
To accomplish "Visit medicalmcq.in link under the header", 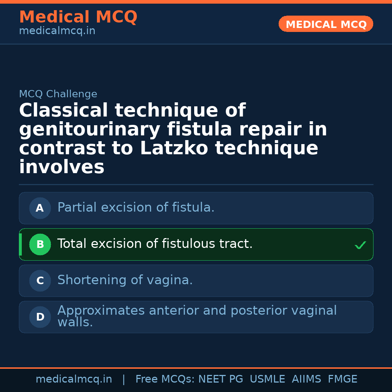I will [57, 31].
